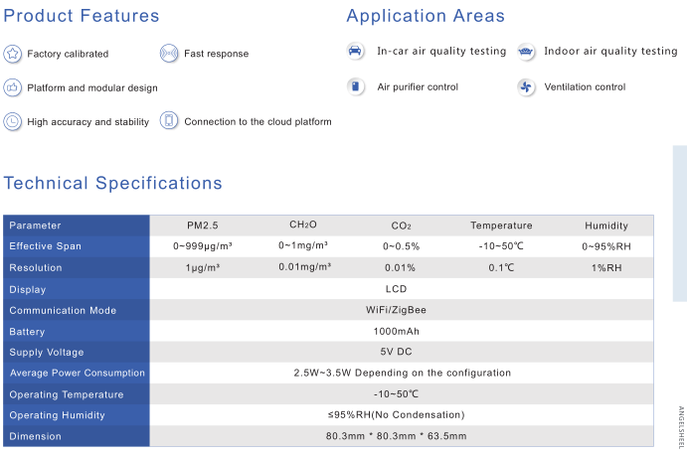Click the star icon beside Factory calibrated
The height and width of the screenshot is (455, 687).
tap(12, 54)
